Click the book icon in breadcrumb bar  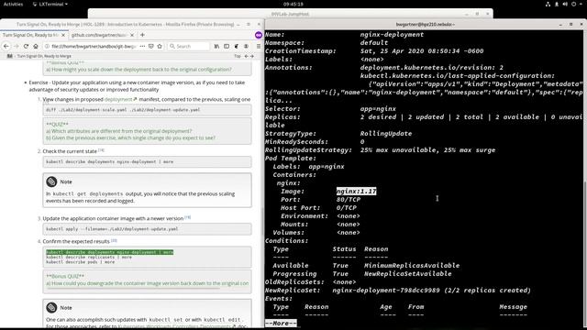point(10,56)
